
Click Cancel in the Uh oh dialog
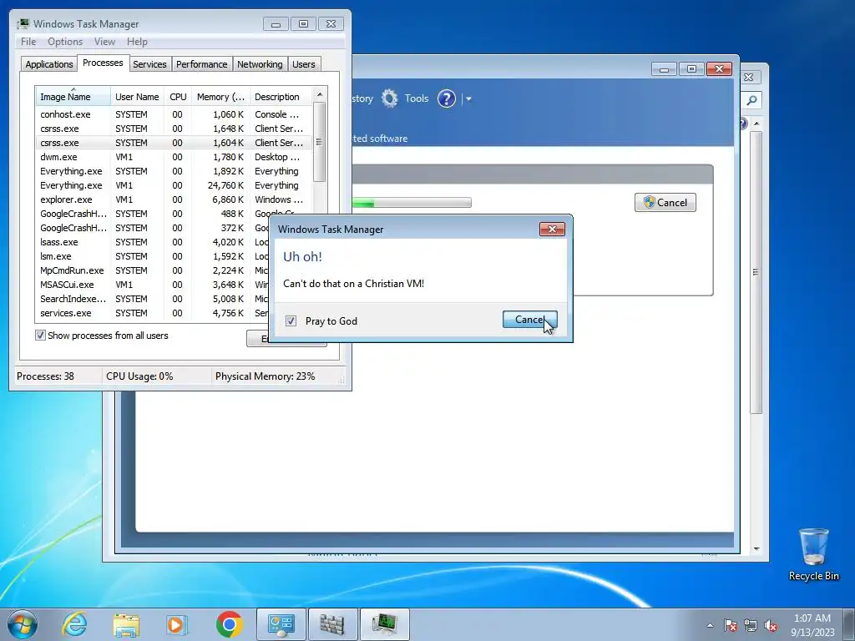[529, 320]
